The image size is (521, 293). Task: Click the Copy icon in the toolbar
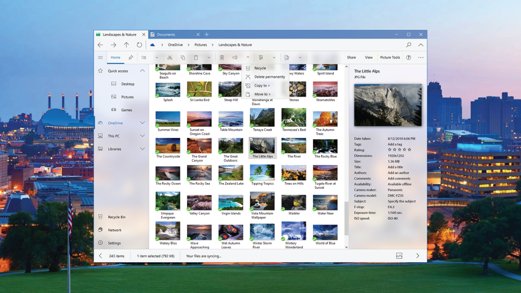tap(183, 57)
